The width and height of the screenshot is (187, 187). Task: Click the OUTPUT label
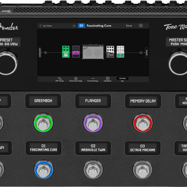pyautogui.click(x=147, y=53)
